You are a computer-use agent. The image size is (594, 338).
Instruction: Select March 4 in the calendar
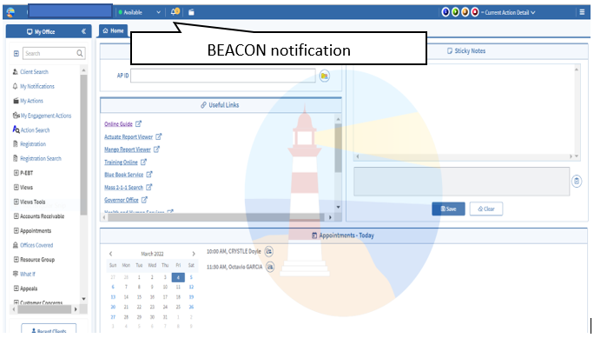coord(178,277)
